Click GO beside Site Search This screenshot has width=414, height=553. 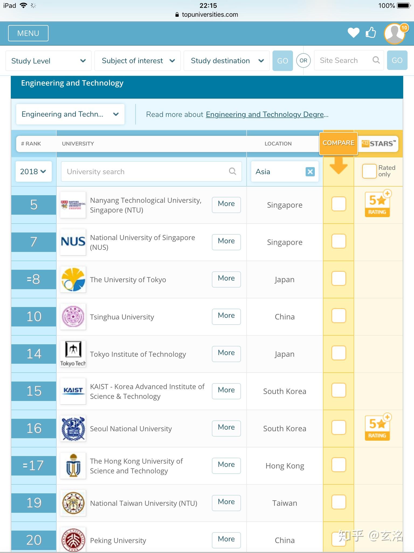point(397,60)
